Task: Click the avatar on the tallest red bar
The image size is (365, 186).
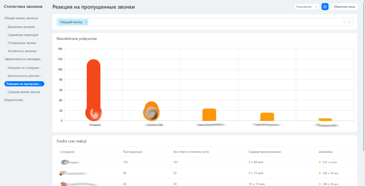Action: 93,113
